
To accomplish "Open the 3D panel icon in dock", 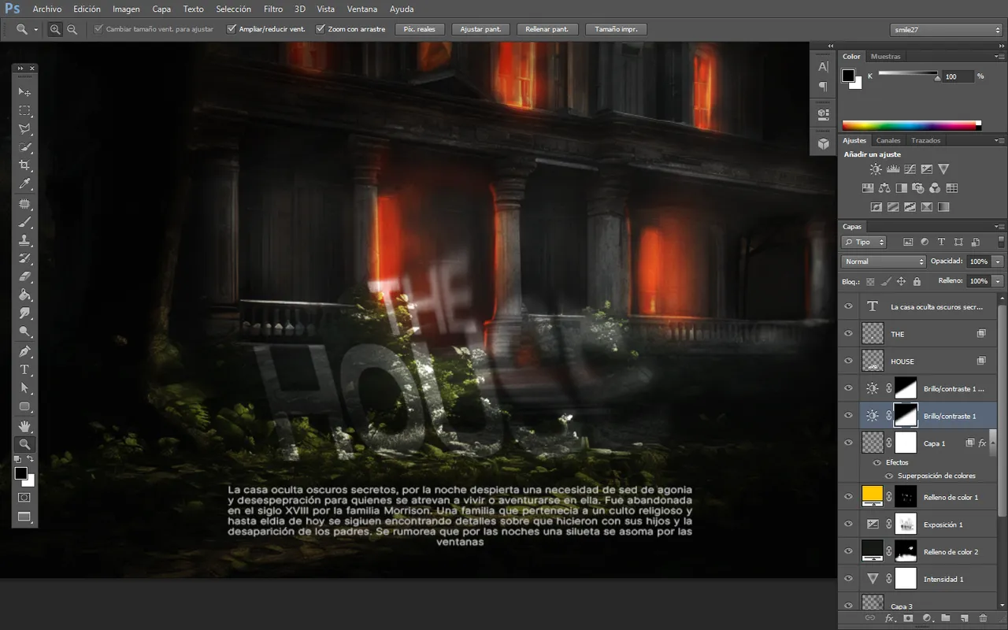I will click(823, 143).
